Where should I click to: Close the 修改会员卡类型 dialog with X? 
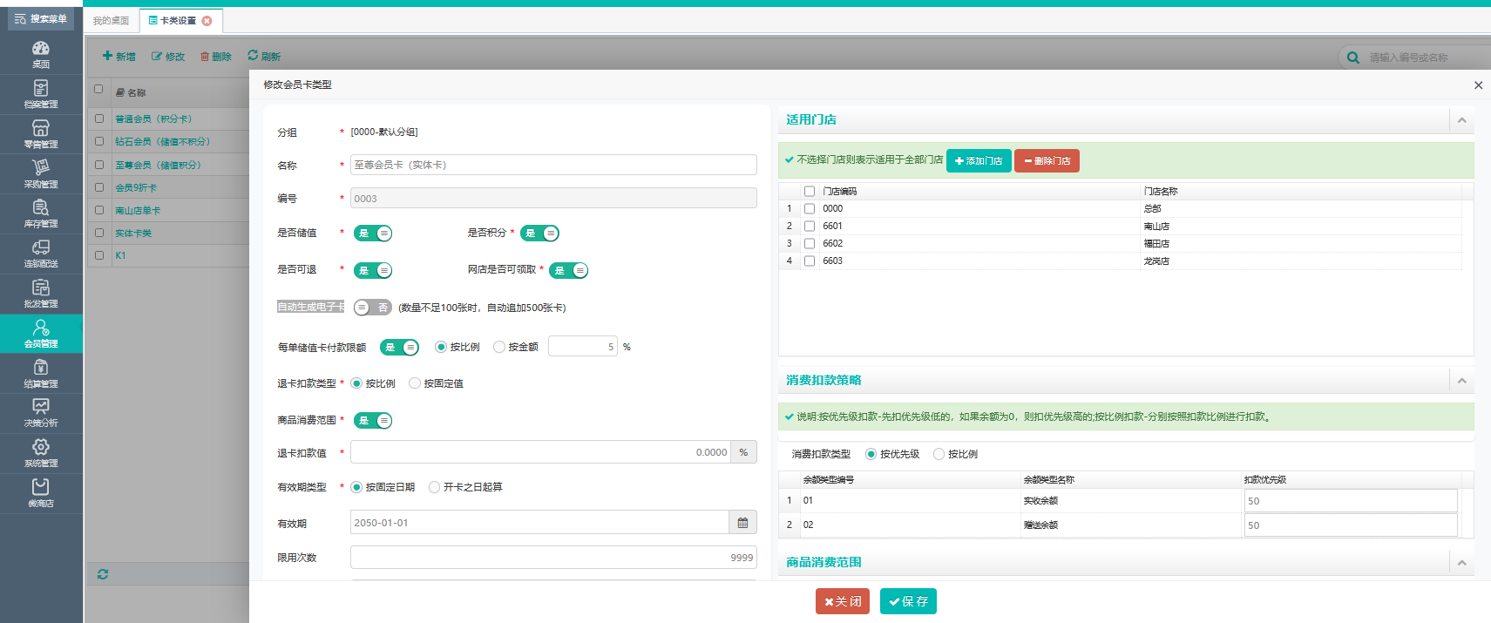[x=1478, y=85]
